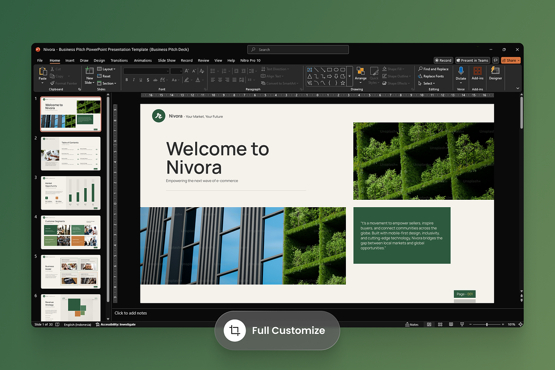Screen dimensions: 555x370
Task: Toggle Text Shadow formatting
Action: [x=148, y=80]
